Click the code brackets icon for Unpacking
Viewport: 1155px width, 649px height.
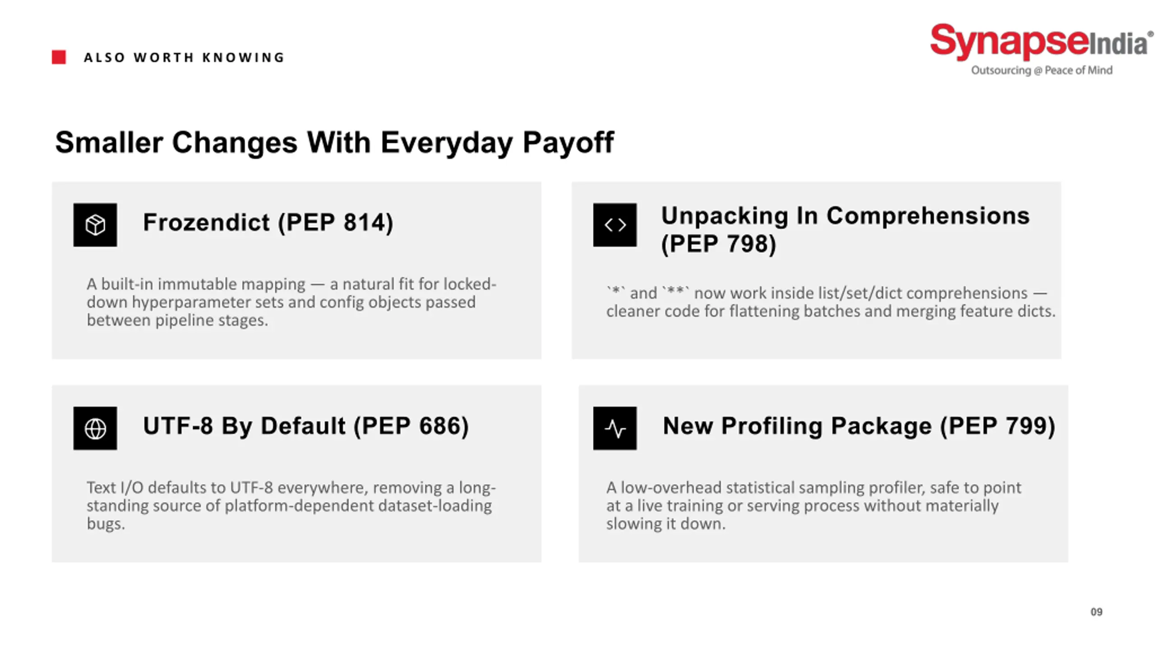pos(615,224)
